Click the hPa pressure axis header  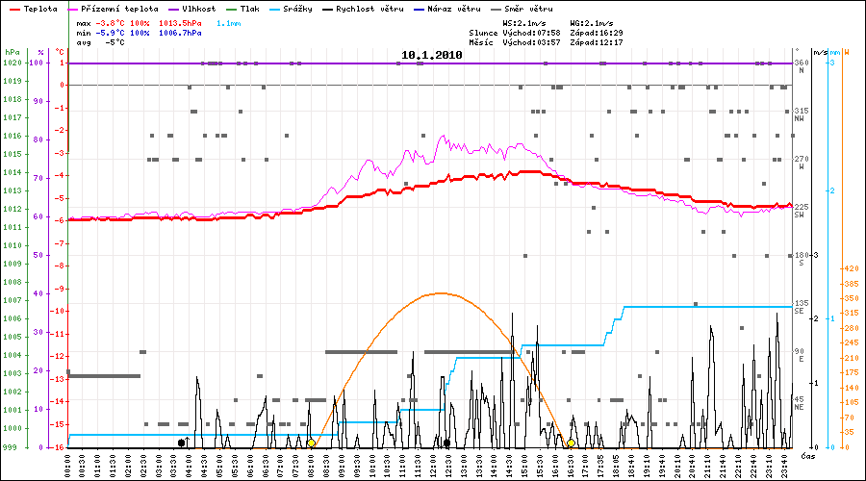pos(12,51)
